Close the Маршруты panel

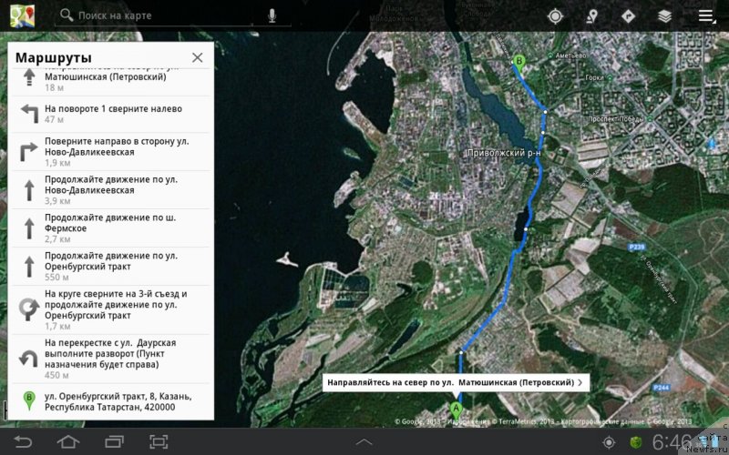pyautogui.click(x=197, y=57)
